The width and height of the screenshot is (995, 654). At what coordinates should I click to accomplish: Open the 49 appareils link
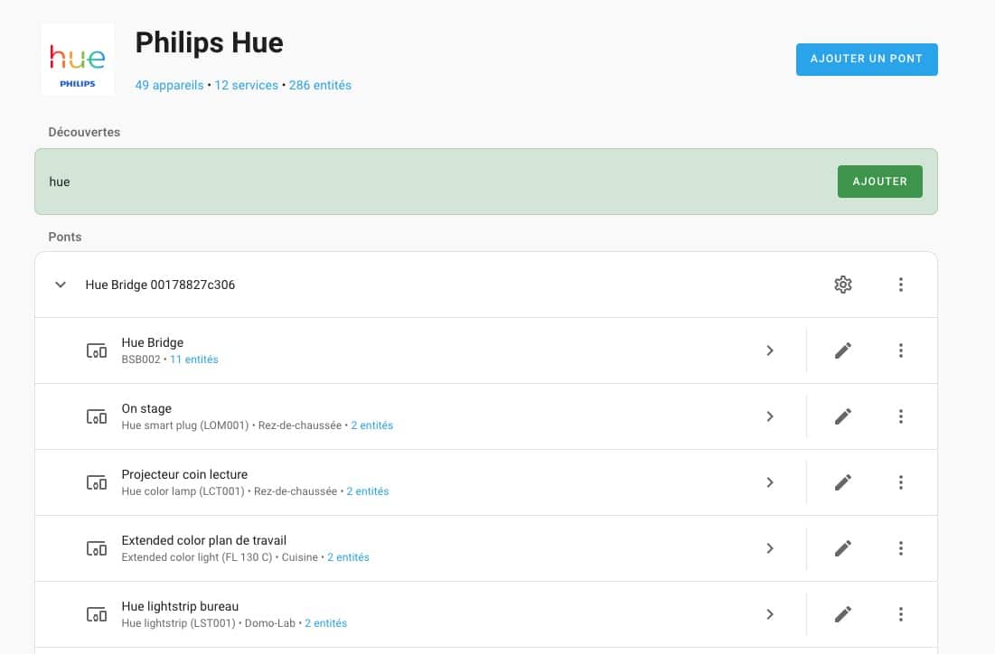click(169, 85)
